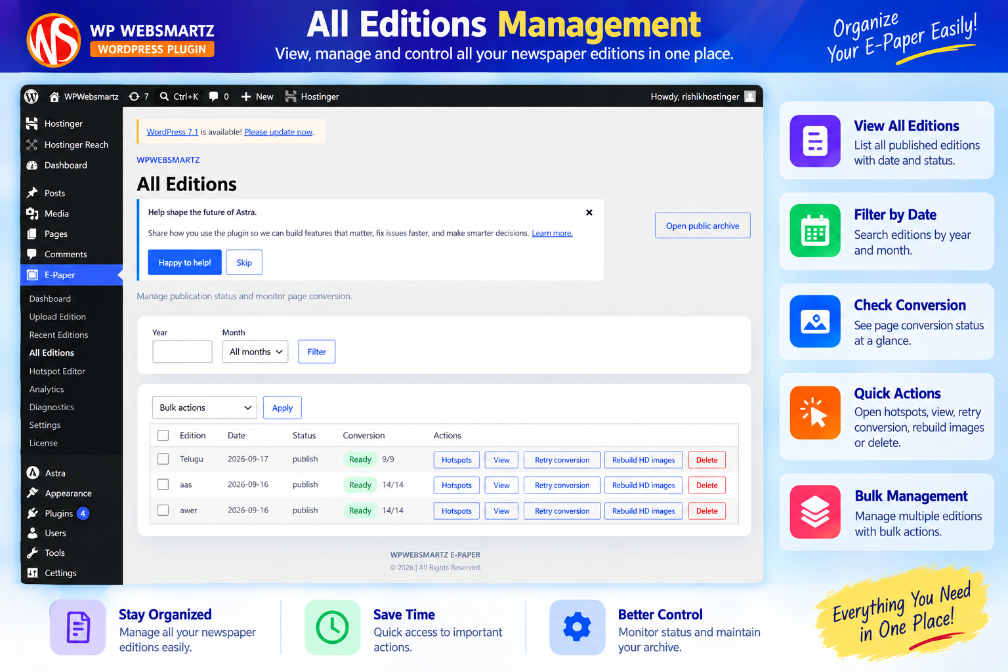Select Analytics in the E-Paper submenu
The height and width of the screenshot is (672, 1008).
(47, 389)
